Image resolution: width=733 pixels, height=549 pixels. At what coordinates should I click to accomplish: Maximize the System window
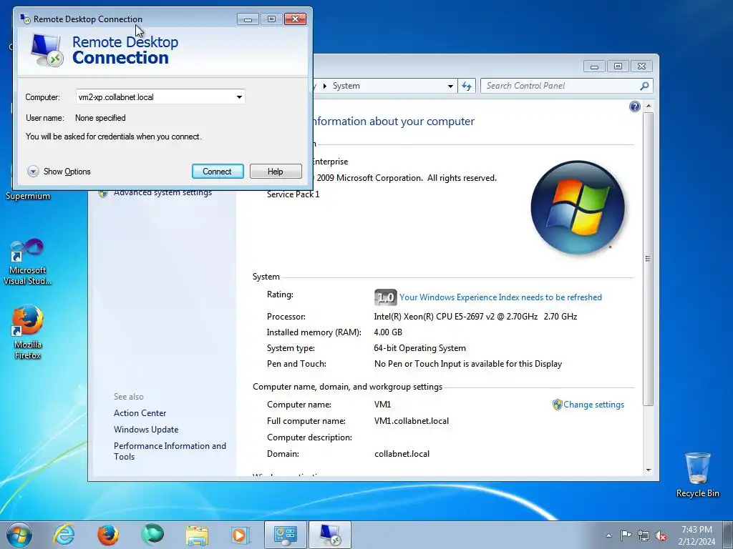point(618,66)
